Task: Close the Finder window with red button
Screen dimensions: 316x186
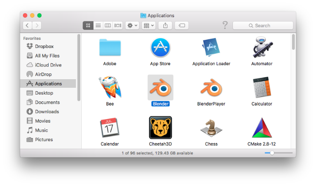Action: pos(25,15)
